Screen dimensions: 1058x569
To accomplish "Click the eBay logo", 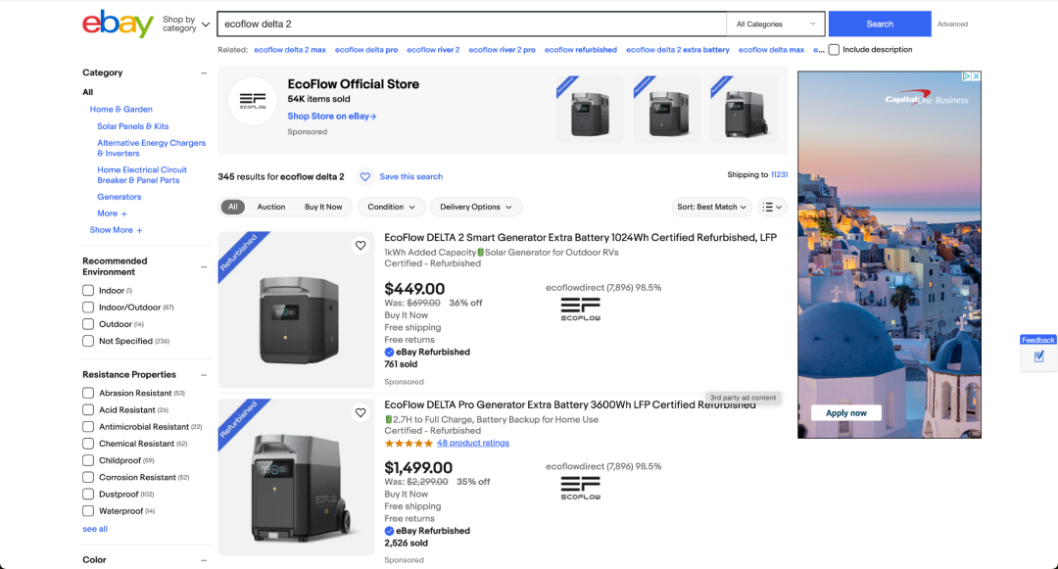I will (x=118, y=24).
